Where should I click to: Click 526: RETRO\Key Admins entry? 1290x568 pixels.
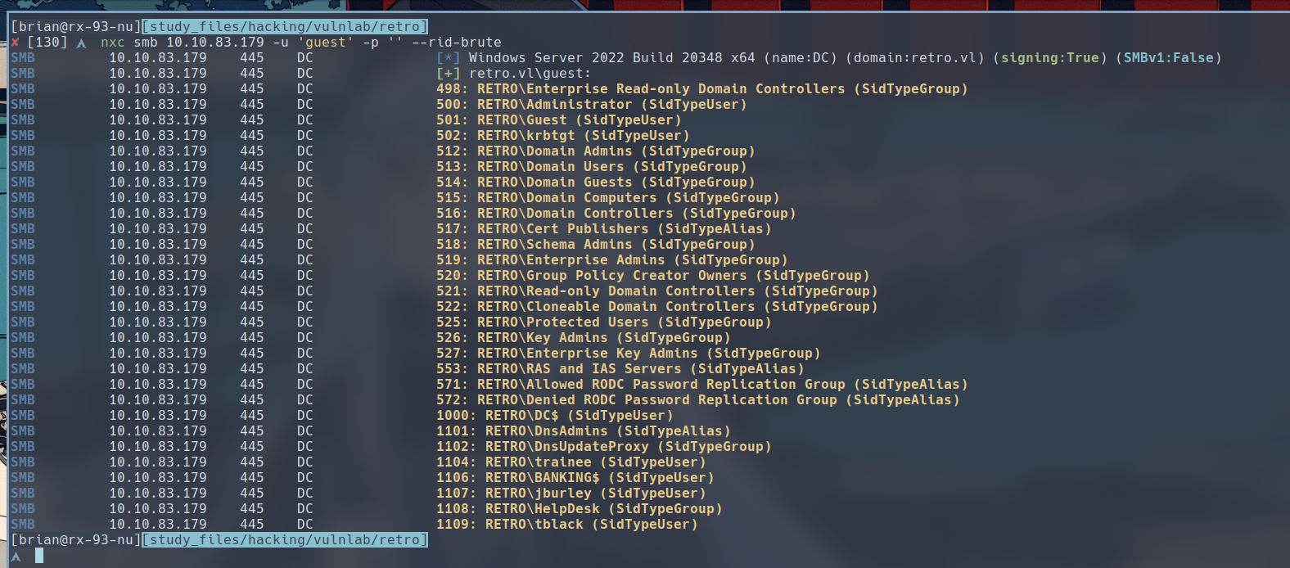click(x=584, y=338)
